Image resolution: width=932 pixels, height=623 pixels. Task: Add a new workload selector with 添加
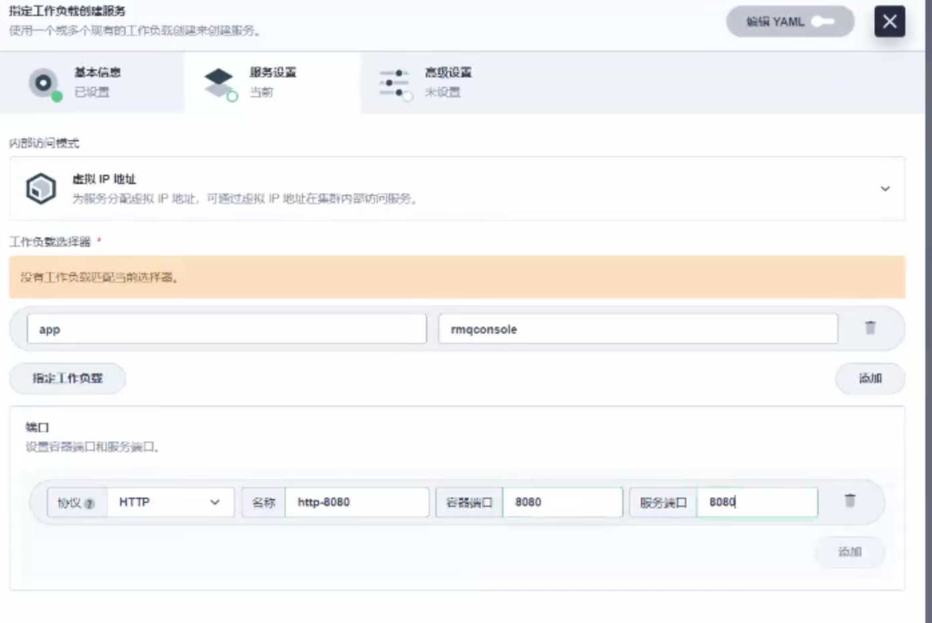tap(870, 378)
